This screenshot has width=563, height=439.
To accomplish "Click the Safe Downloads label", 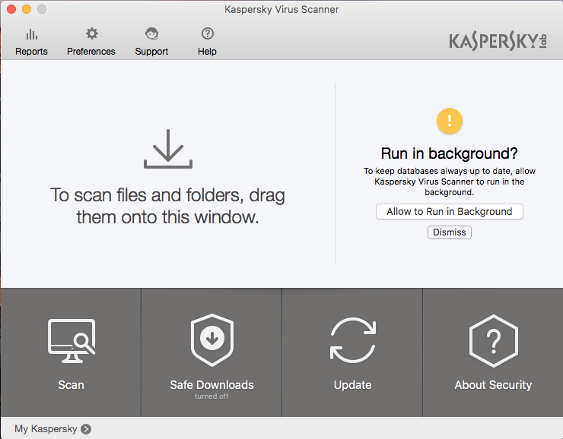I will pyautogui.click(x=212, y=385).
